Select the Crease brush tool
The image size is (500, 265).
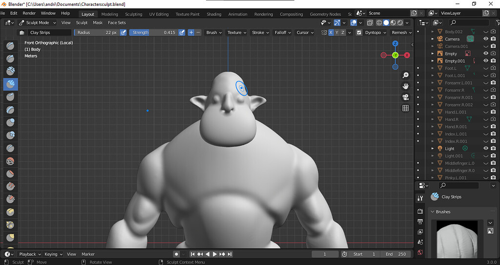point(10,148)
